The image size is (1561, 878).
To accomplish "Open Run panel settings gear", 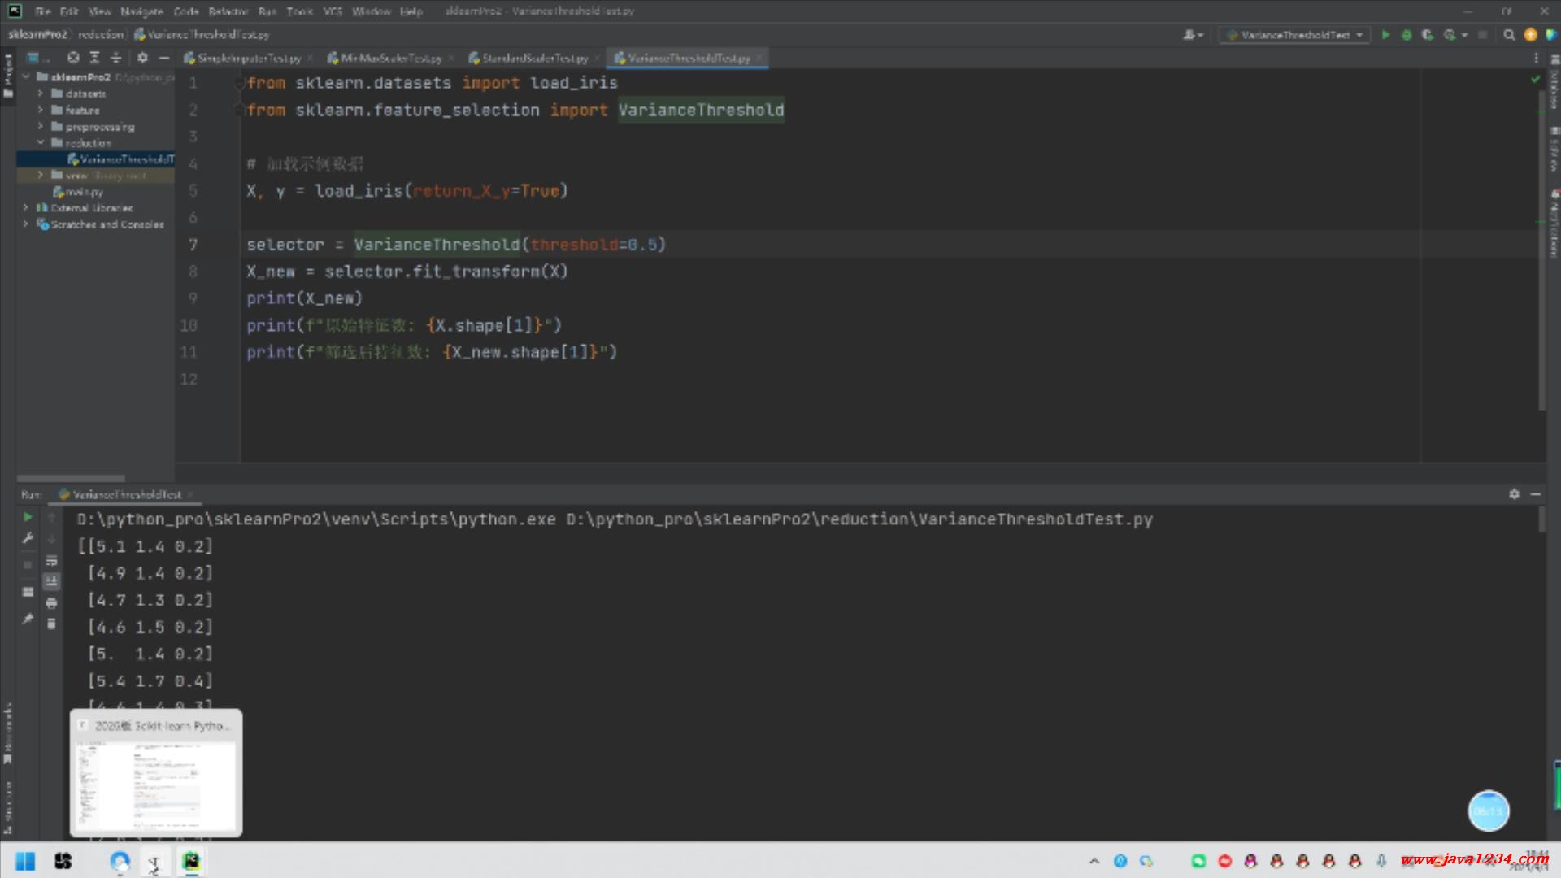I will 1514,494.
